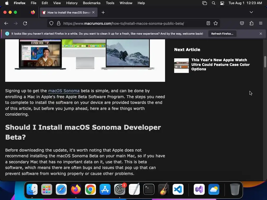The height and width of the screenshot is (200, 267).
Task: Open the Firefox app menu
Action: [20, 3]
